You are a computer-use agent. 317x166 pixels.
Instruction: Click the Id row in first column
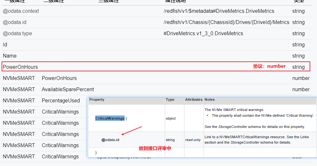pos(5,45)
